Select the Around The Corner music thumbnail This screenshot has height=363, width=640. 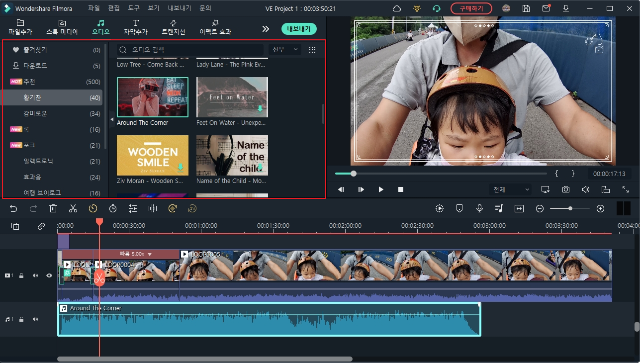(152, 97)
